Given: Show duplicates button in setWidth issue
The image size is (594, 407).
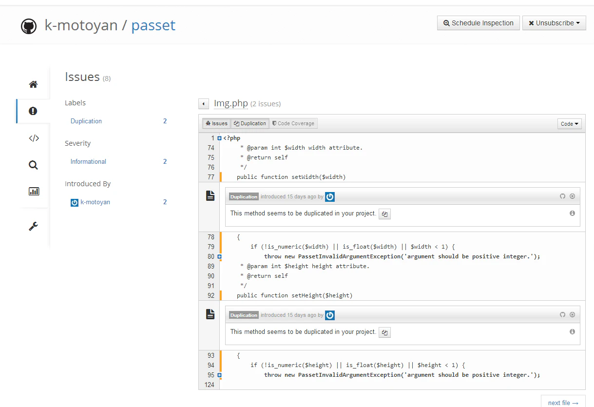Looking at the screenshot, I should point(385,214).
